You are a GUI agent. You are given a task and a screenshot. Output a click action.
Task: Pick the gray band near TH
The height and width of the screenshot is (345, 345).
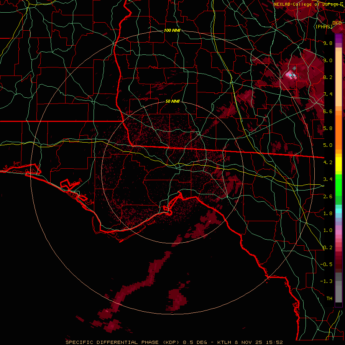click(338, 292)
